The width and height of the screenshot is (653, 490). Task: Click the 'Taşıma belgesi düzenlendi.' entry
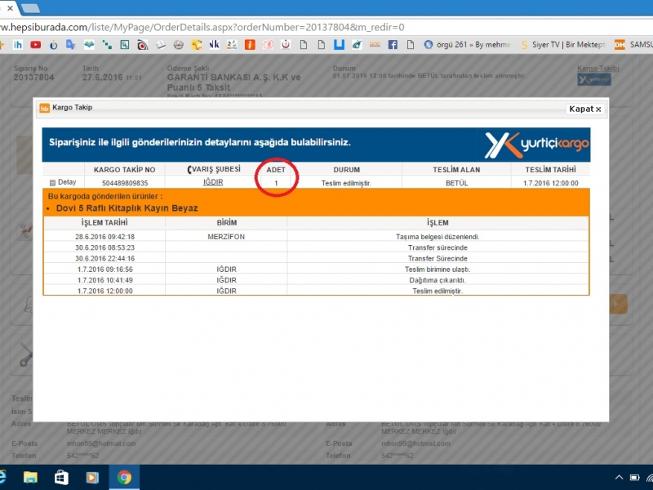(438, 237)
